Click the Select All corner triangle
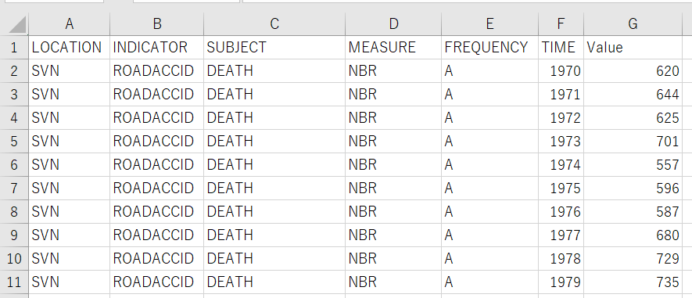692x298 pixels. 16,24
